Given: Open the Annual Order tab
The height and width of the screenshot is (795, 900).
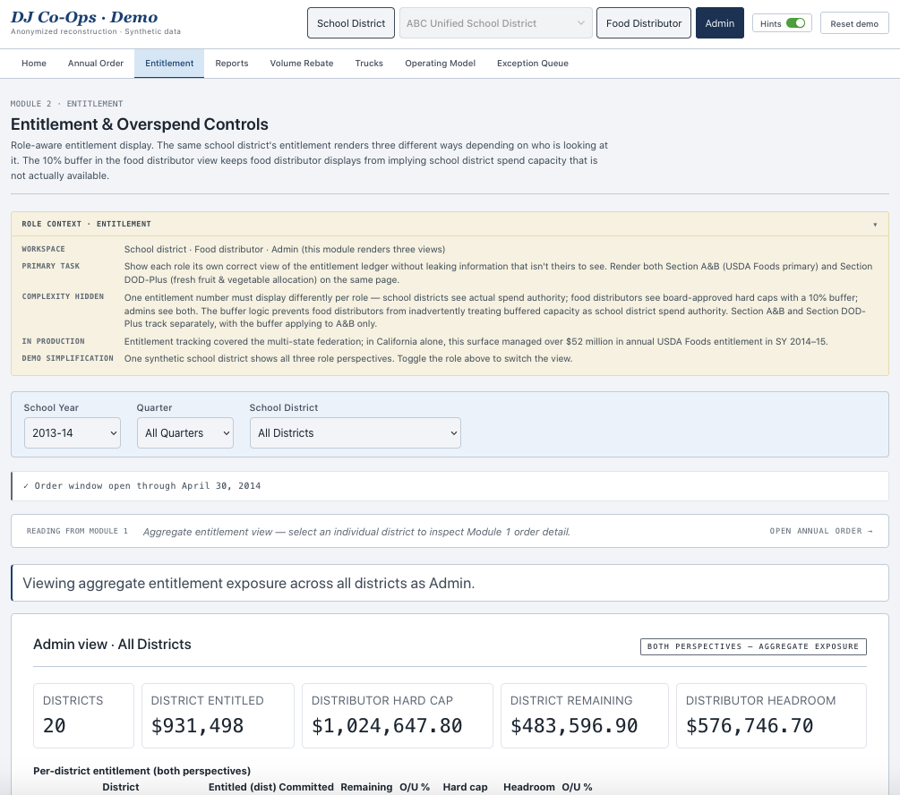Looking at the screenshot, I should pos(95,64).
